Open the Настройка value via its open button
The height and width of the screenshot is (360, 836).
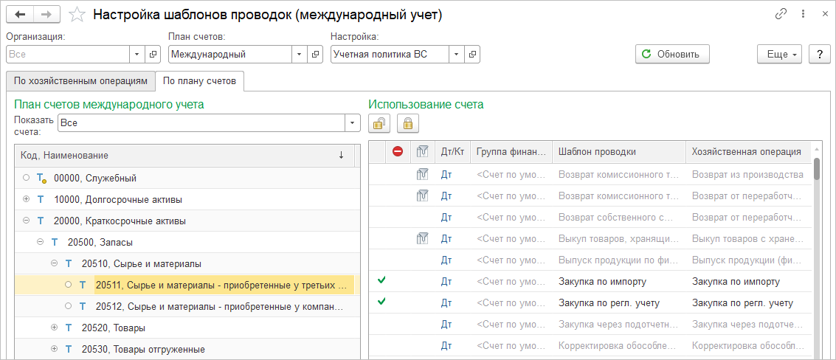[473, 54]
